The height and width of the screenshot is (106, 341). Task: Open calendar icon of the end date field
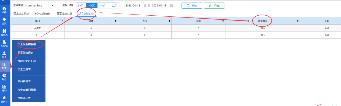(171, 5)
